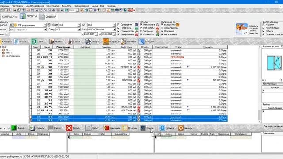Screen dimensions: 283x159
Task: Toggle the Полностью checkbox
Action: [x=141, y=34]
